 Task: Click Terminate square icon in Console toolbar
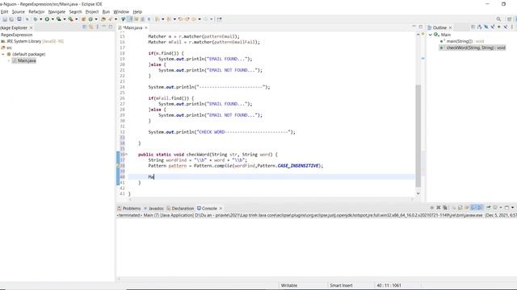(x=432, y=208)
